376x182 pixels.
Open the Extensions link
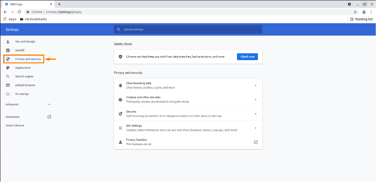[13, 117]
